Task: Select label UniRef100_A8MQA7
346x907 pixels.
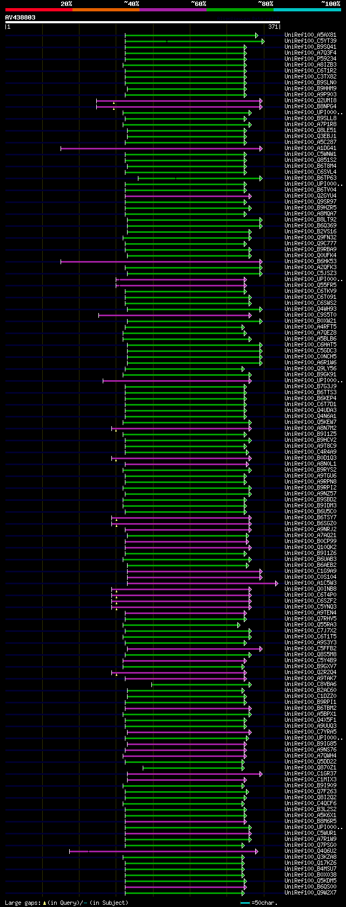Action: pyautogui.click(x=310, y=214)
